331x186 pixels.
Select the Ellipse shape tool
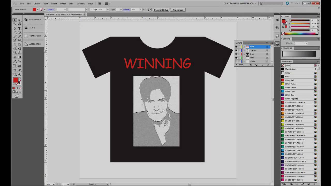point(19,33)
